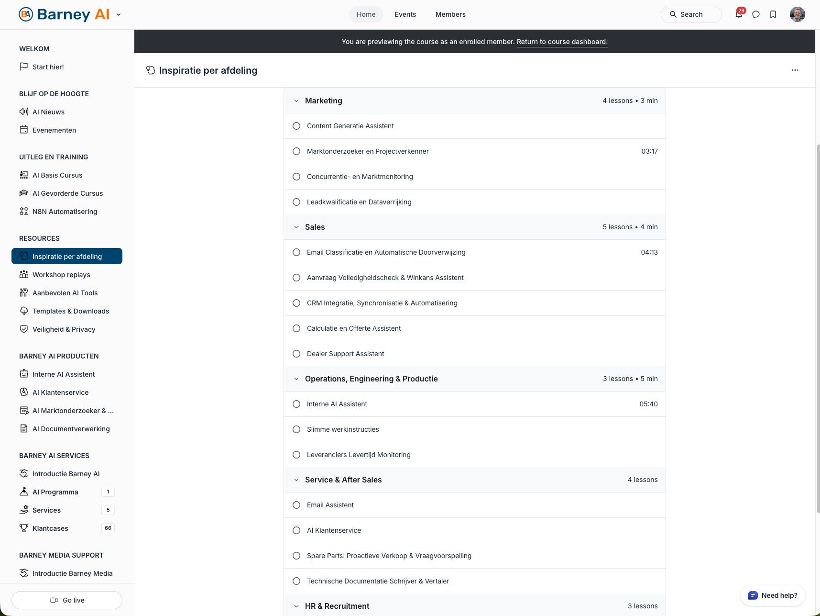Go to the Members tab

click(450, 14)
